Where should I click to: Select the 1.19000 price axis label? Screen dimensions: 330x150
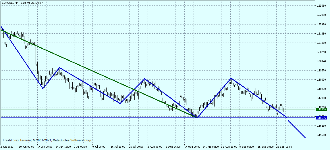pos(321,80)
